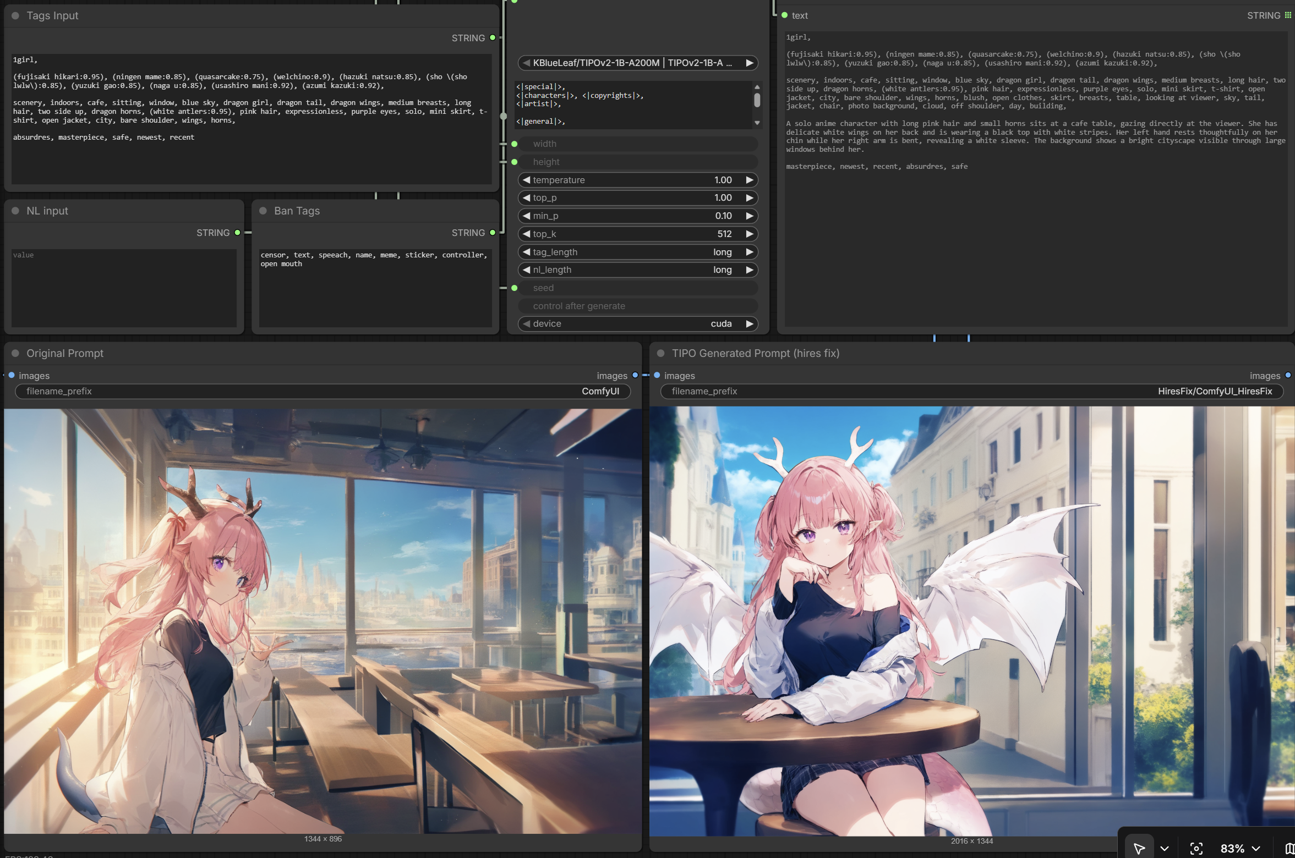Image resolution: width=1295 pixels, height=858 pixels.
Task: Click the seed input port
Action: (514, 288)
